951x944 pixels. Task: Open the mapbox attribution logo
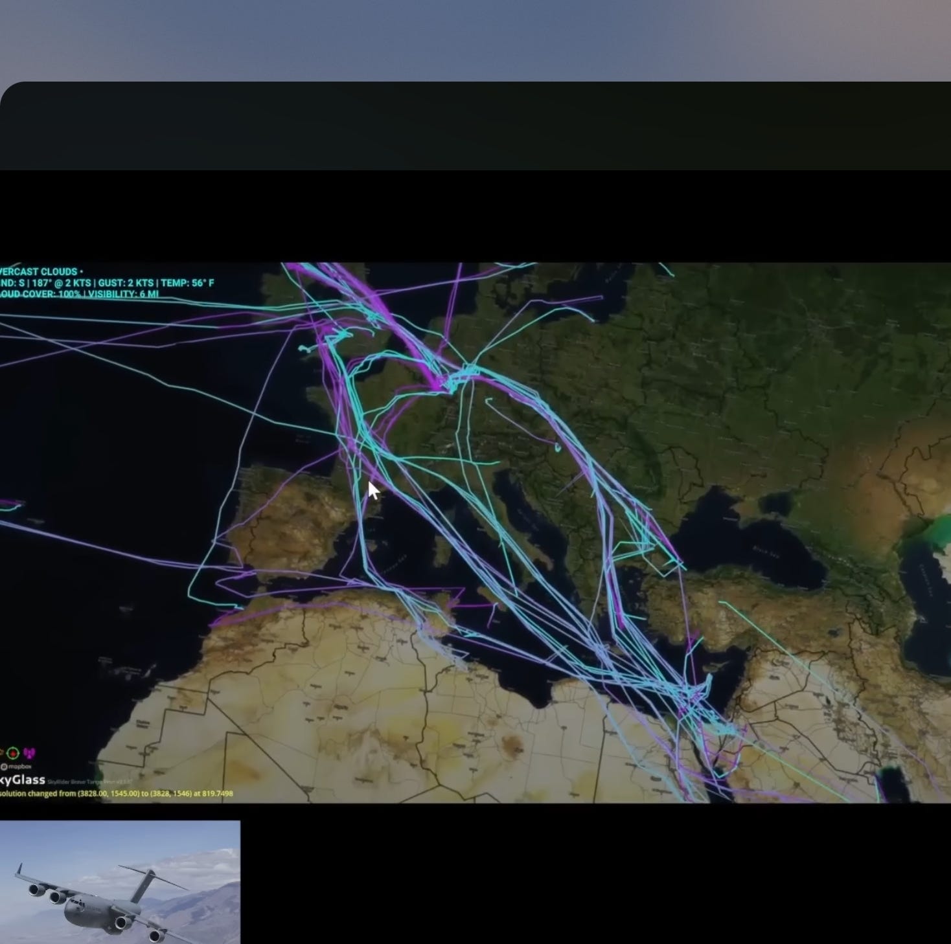(x=16, y=767)
